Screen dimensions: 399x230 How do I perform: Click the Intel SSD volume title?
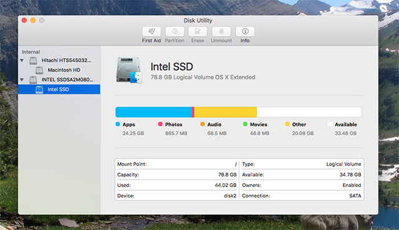[172, 67]
